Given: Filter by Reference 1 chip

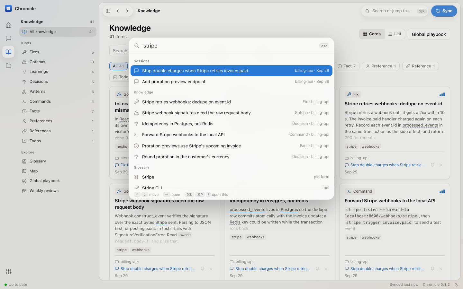Looking at the screenshot, I should 420,66.
